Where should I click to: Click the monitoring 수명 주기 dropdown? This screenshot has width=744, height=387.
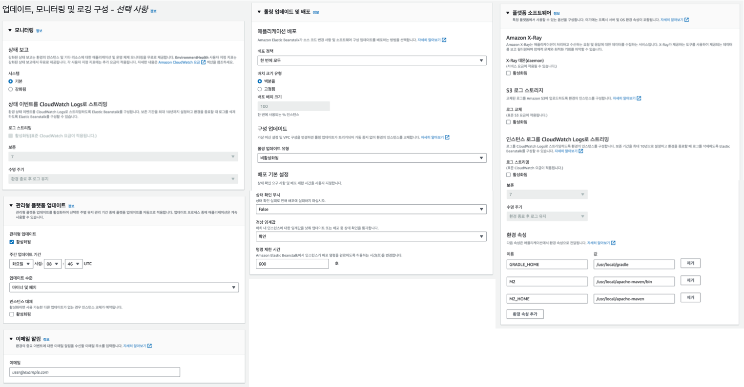coord(124,179)
